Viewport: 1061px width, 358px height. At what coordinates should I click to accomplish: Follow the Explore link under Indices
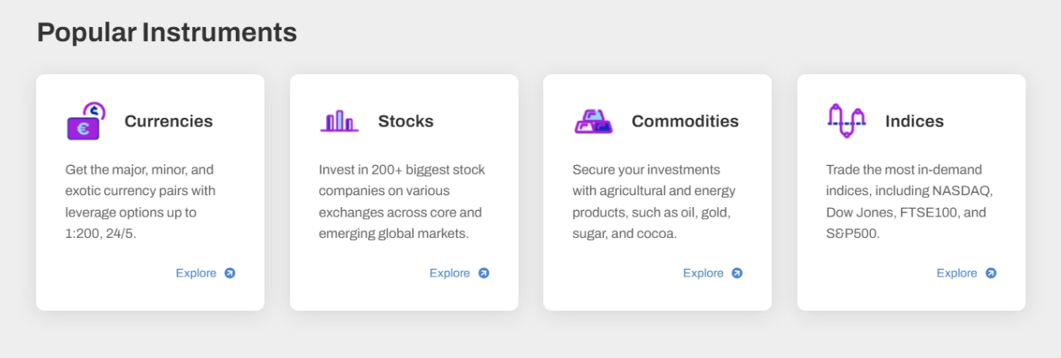[956, 273]
